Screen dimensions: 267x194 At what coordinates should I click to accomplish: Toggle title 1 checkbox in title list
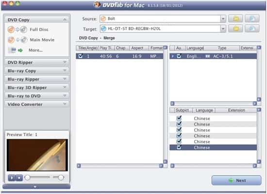81,56
